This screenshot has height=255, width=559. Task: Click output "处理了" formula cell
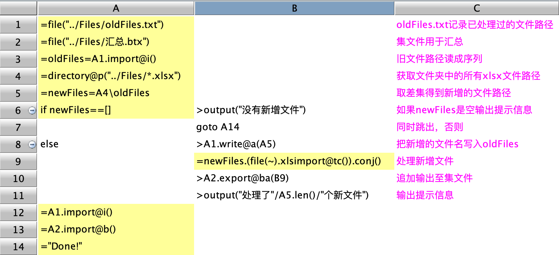[x=294, y=195]
